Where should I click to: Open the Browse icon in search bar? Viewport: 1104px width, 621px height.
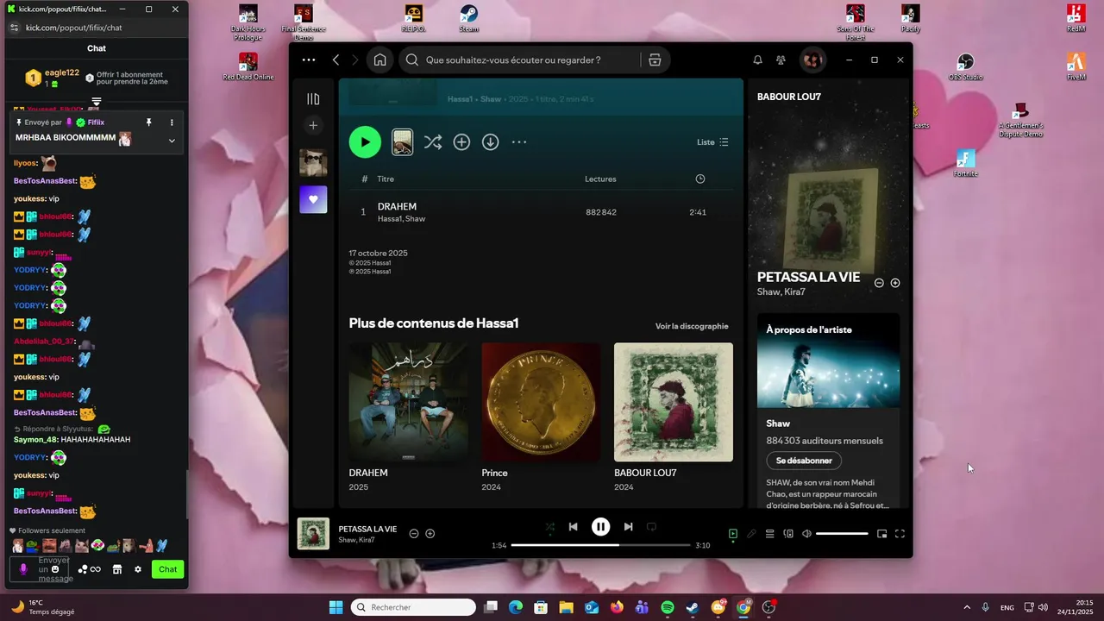click(655, 60)
